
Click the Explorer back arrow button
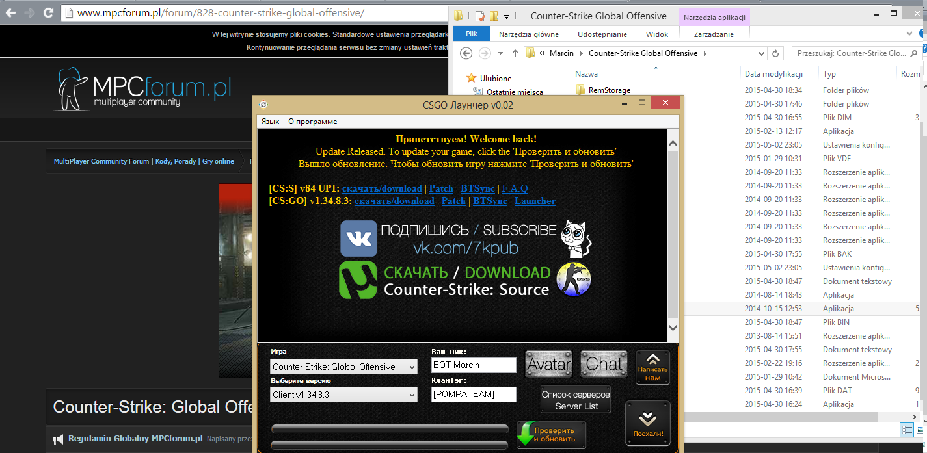[x=466, y=53]
